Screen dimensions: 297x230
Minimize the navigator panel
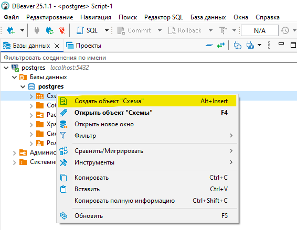click(x=281, y=43)
